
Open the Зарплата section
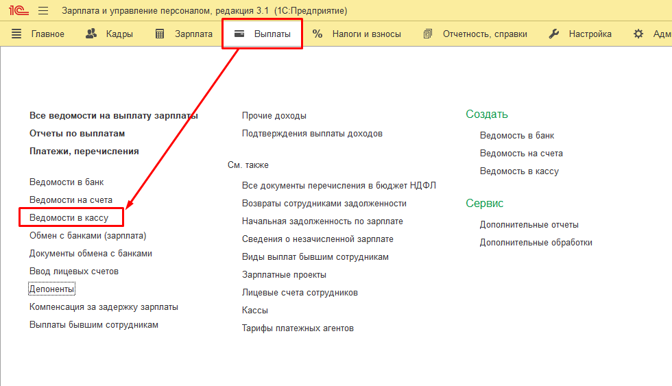pyautogui.click(x=184, y=34)
